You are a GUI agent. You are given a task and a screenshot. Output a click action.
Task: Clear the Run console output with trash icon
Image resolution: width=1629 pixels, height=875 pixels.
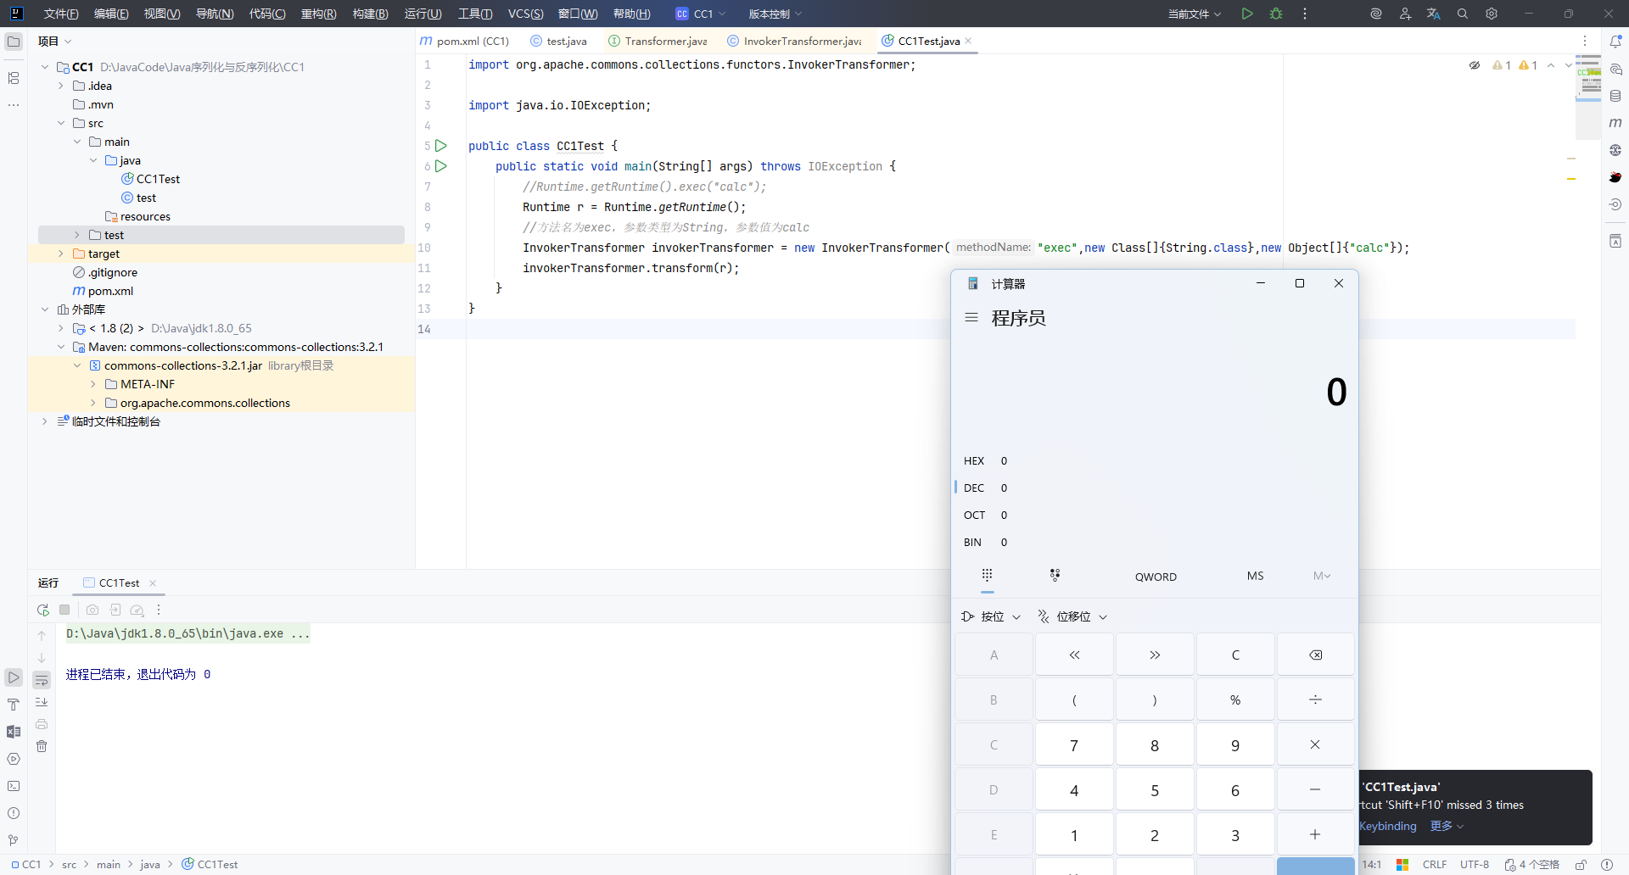[x=42, y=746]
